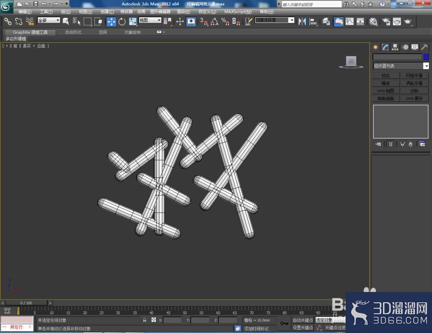432x333 pixels.
Task: Toggle the Graphite Modeling Tools ribbon icon
Action: pyautogui.click(x=339, y=21)
